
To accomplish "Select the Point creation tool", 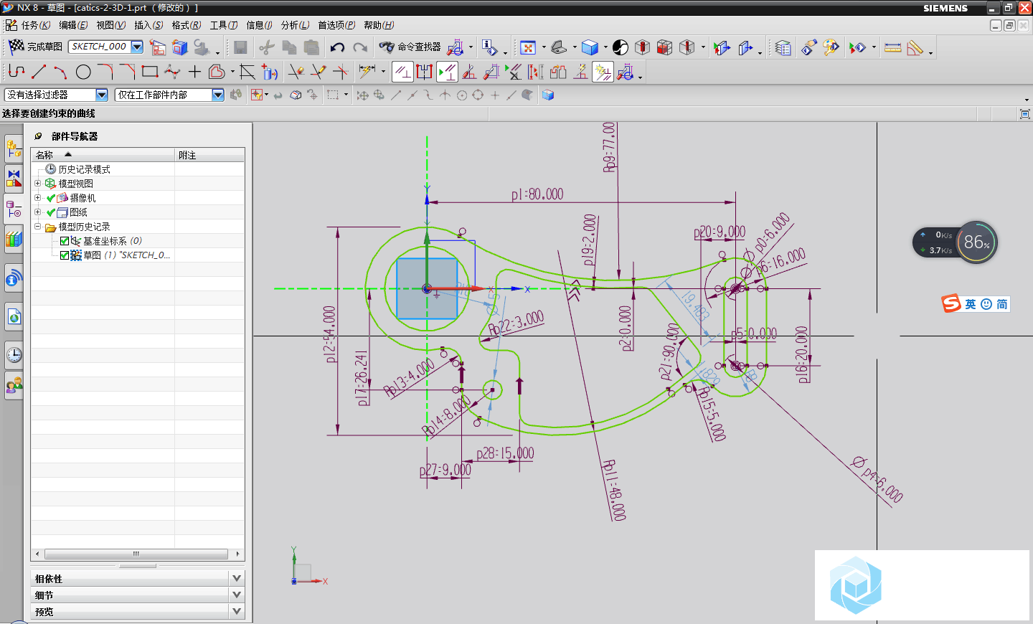I will click(x=194, y=72).
